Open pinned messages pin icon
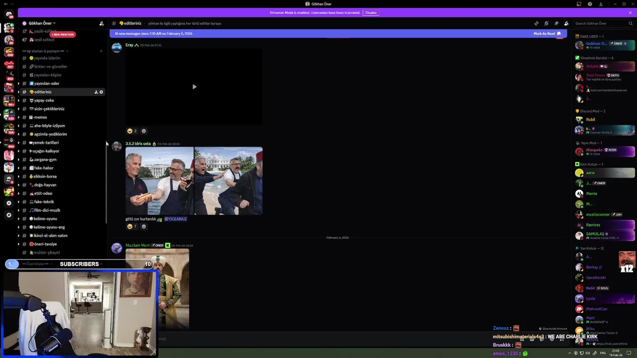The image size is (637, 358). pos(556,23)
